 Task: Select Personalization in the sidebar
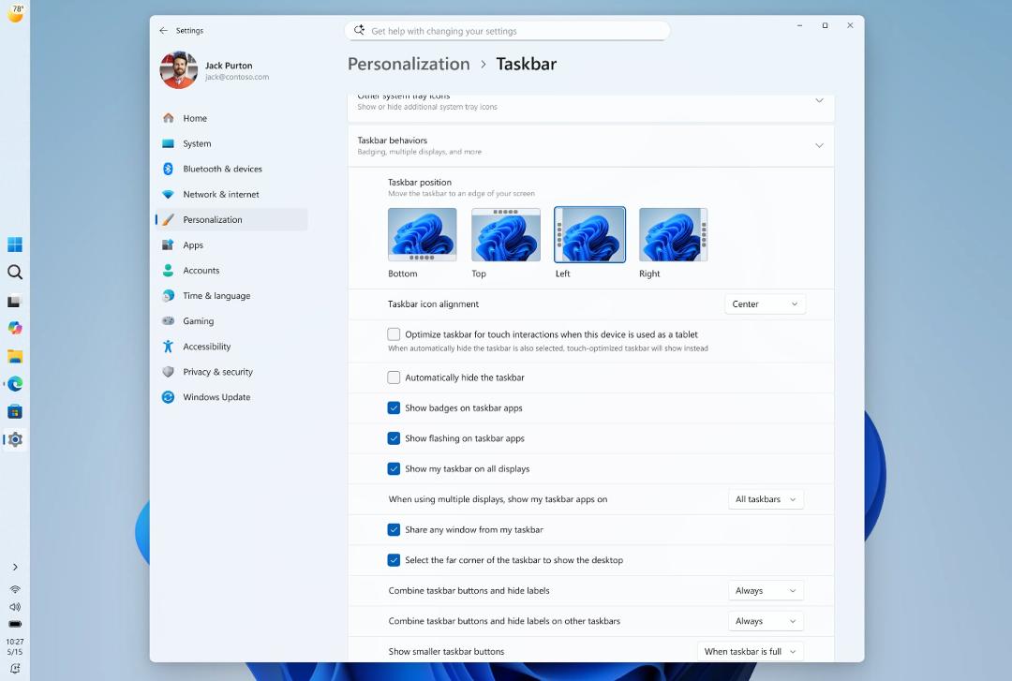tap(231, 219)
